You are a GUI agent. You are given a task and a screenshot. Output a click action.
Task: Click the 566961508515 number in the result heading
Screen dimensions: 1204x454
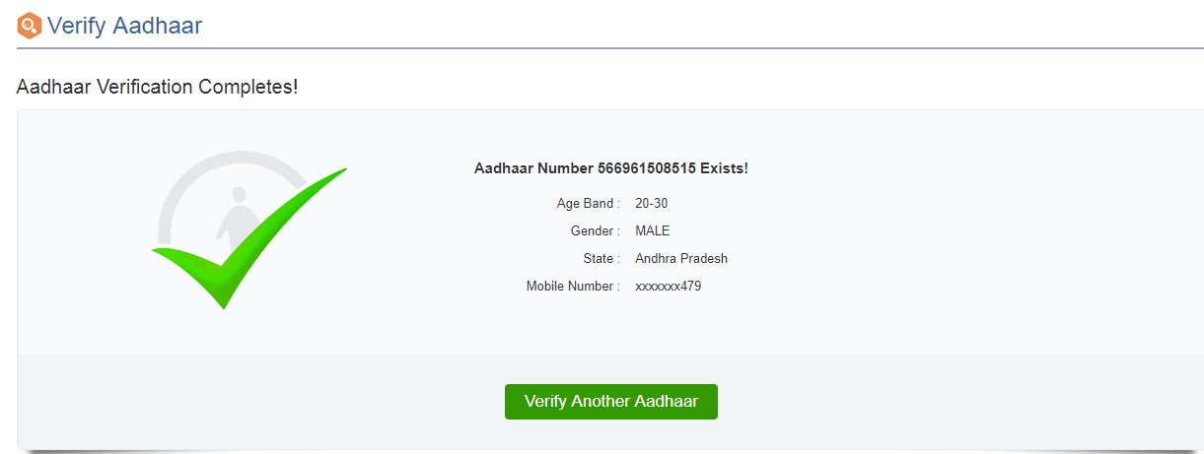647,168
